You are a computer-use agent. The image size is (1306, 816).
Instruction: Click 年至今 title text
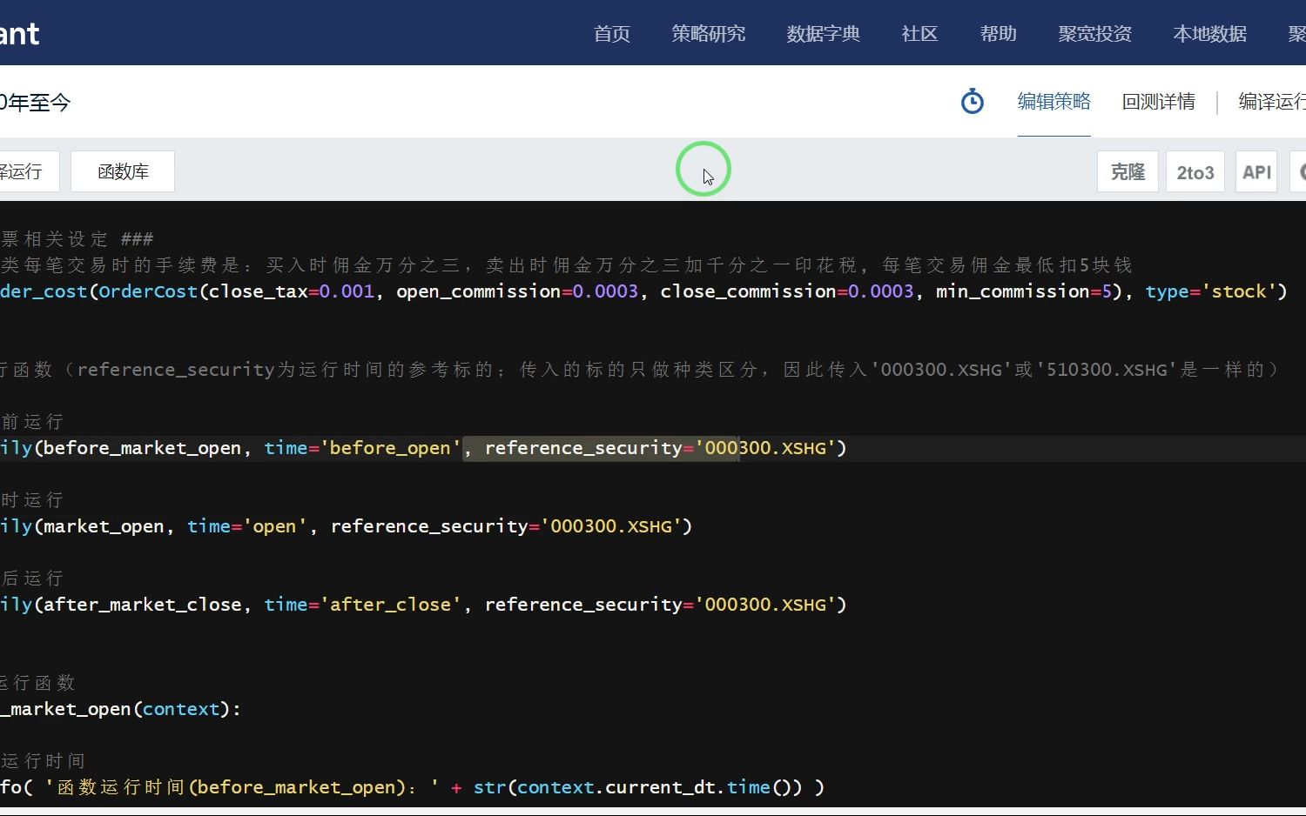click(x=39, y=103)
